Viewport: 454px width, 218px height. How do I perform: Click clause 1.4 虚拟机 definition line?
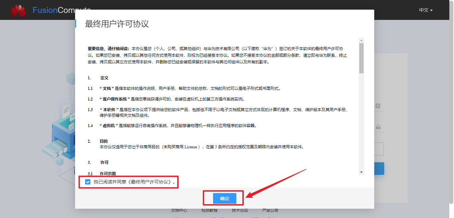pyautogui.click(x=172, y=126)
